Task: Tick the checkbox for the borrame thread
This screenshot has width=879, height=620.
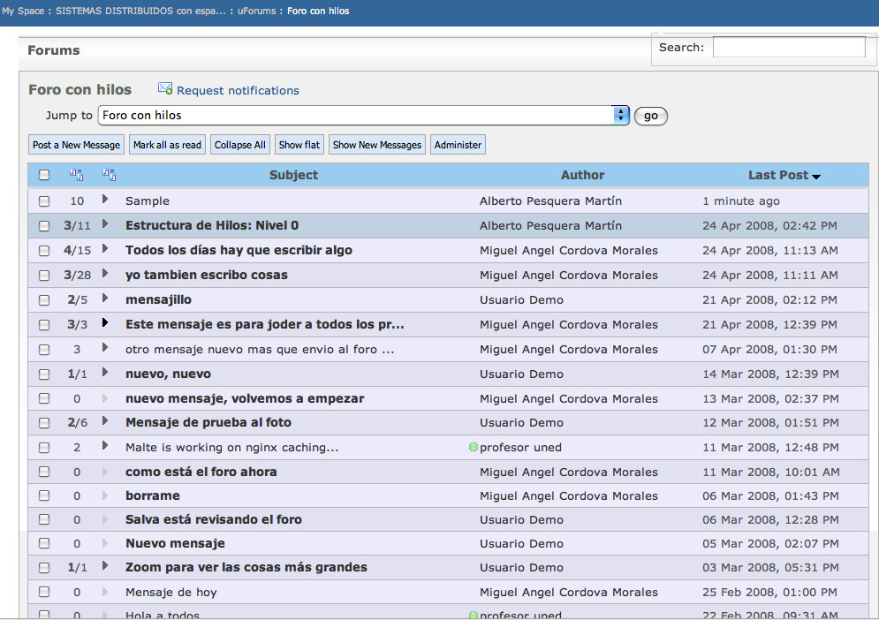Action: [44, 496]
